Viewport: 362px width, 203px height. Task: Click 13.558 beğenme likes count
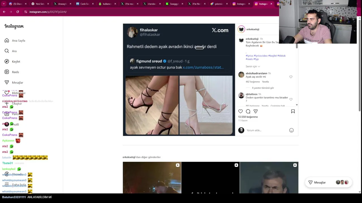pyautogui.click(x=248, y=117)
